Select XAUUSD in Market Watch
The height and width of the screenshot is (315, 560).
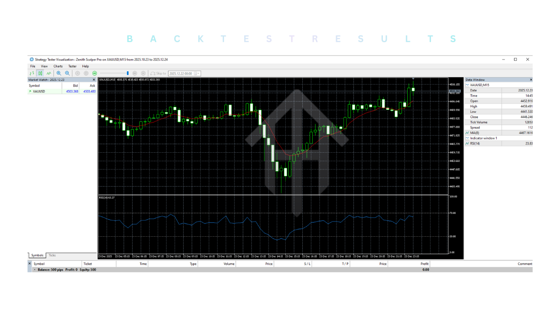click(39, 91)
